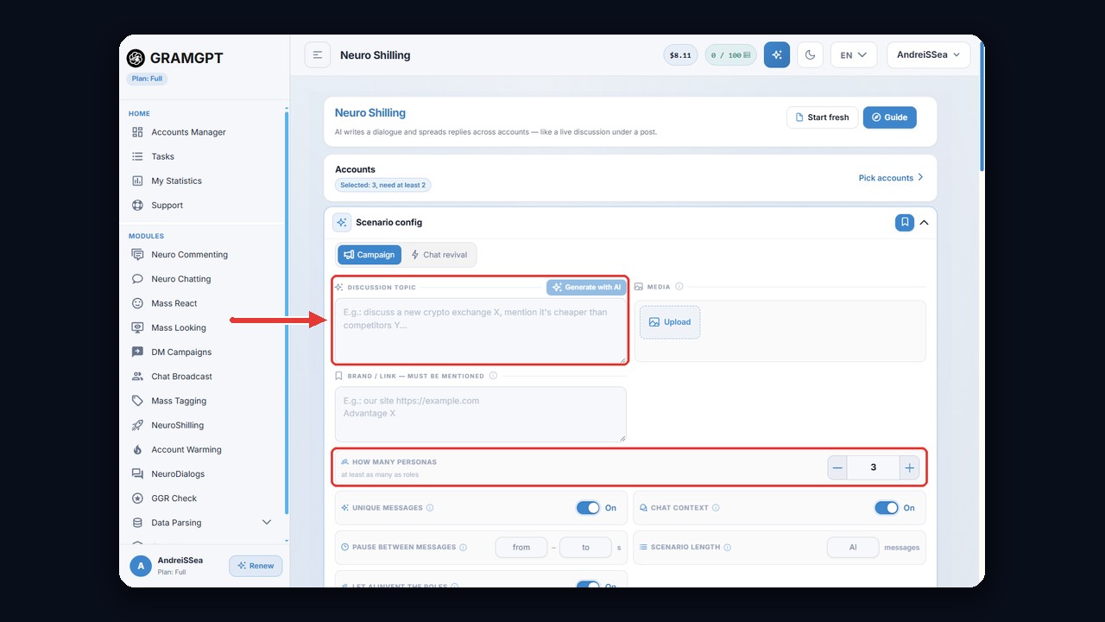Click info icon next to Unique Messages
1105x622 pixels.
(x=430, y=508)
